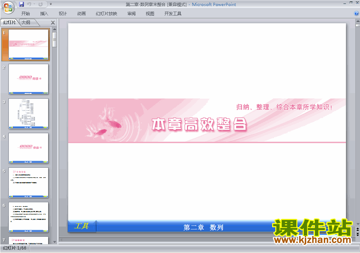The image size is (360, 253).
Task: Click the 工具 button on the slide
Action: coord(82,226)
